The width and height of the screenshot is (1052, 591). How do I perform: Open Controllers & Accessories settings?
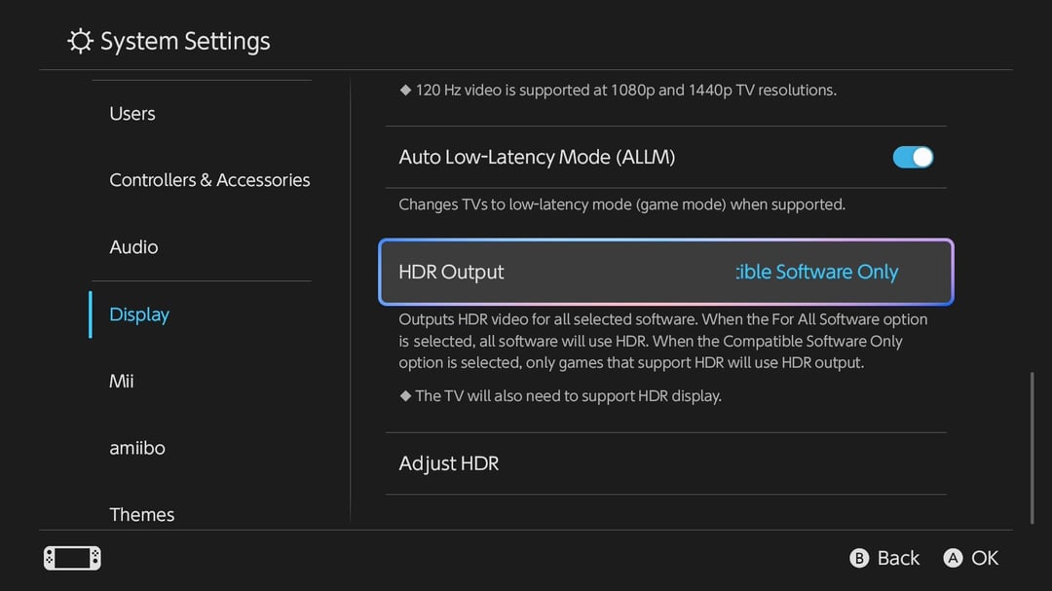pyautogui.click(x=209, y=180)
